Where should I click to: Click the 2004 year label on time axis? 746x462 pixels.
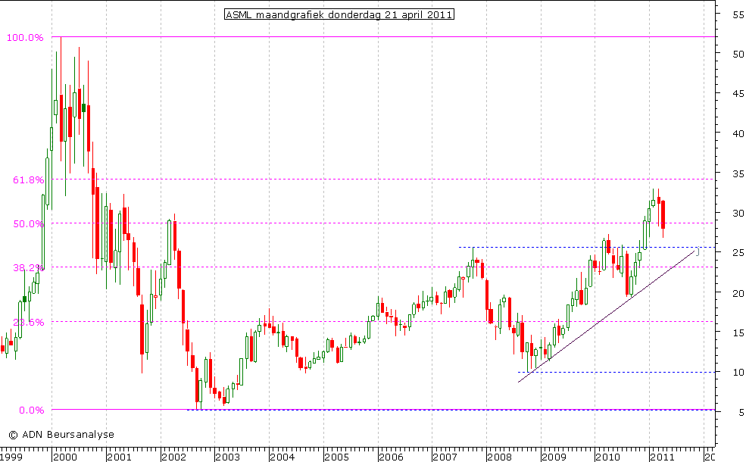(282, 457)
